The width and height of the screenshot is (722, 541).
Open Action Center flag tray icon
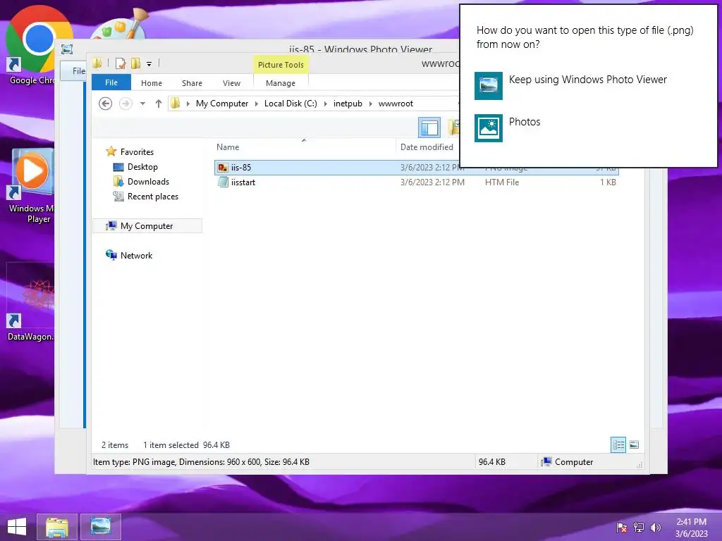click(622, 528)
